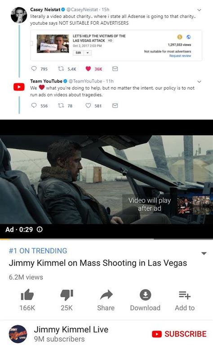Unlike Casey Neistat's tweet with red heart
This screenshot has height=349, width=213.
(88, 69)
